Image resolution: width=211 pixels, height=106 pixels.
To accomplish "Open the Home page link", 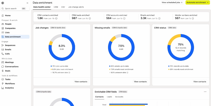I will click(x=8, y=16).
